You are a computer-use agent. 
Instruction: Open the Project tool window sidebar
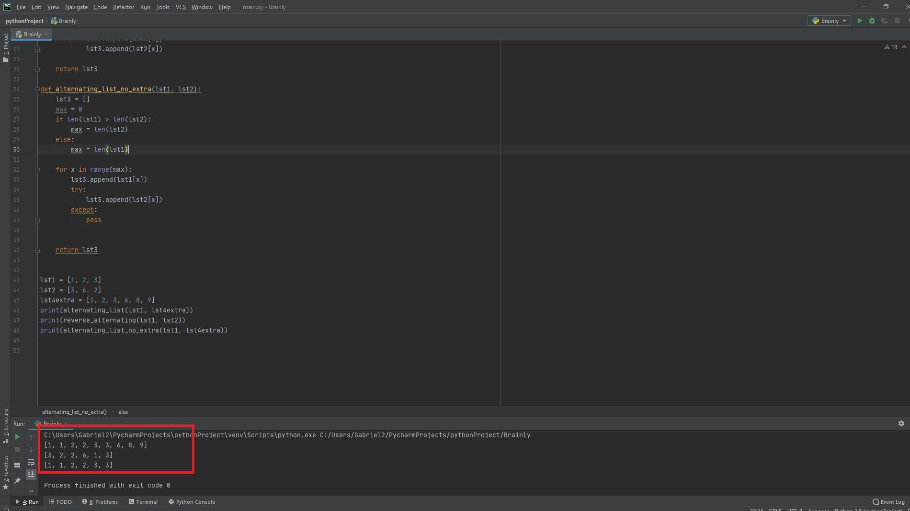[x=5, y=47]
